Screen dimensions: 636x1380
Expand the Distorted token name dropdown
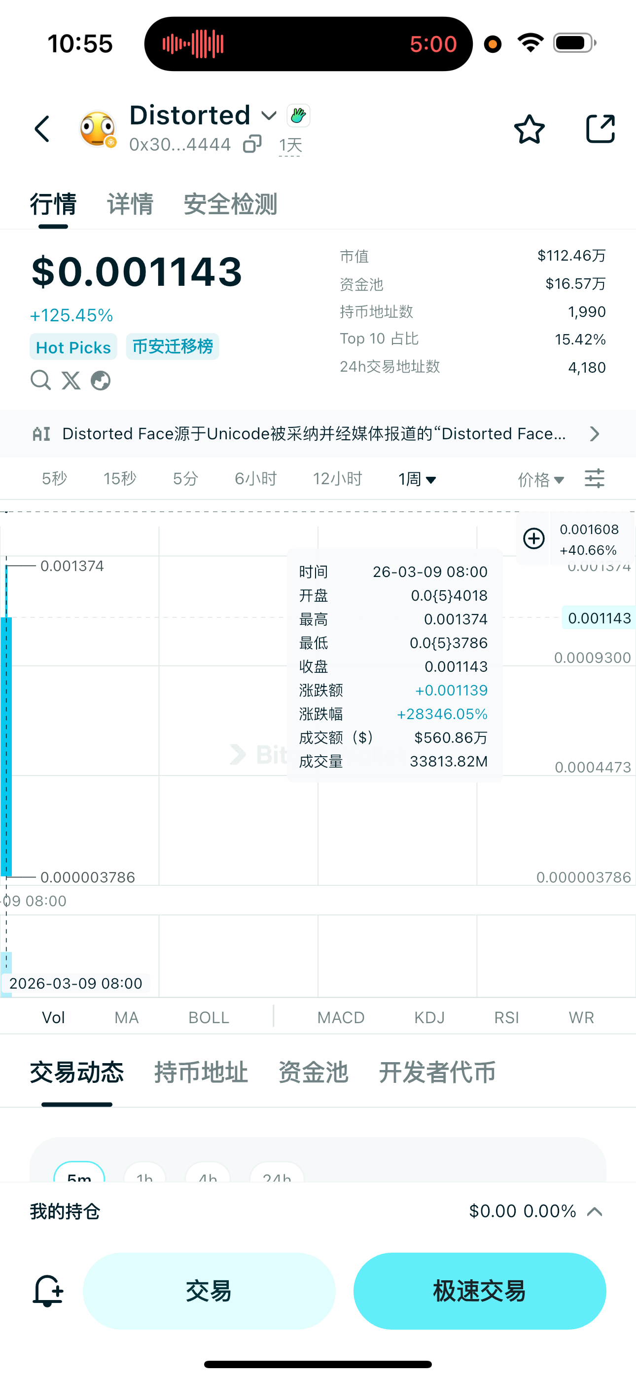[269, 115]
